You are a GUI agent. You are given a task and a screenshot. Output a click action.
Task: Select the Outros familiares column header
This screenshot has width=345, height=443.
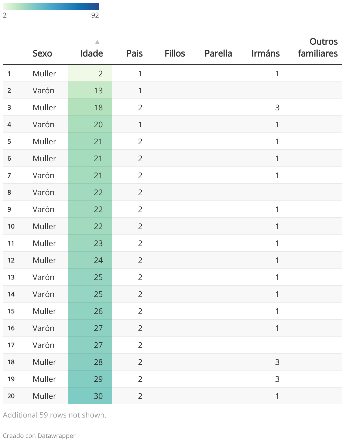[318, 48]
